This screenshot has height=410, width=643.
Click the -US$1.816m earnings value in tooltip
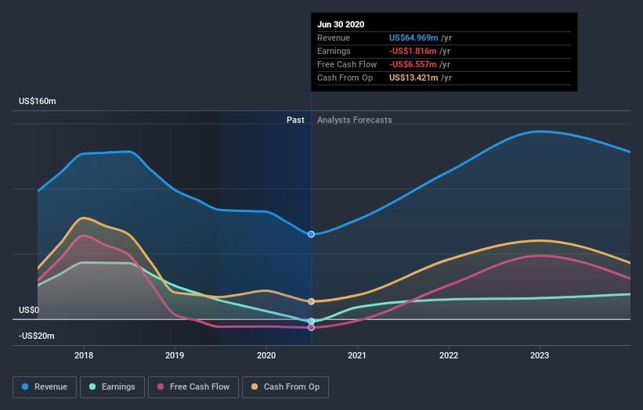point(413,51)
